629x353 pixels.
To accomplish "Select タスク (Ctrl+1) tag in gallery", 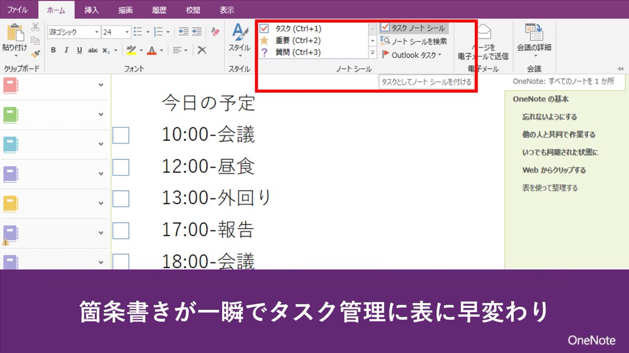I will tap(313, 28).
